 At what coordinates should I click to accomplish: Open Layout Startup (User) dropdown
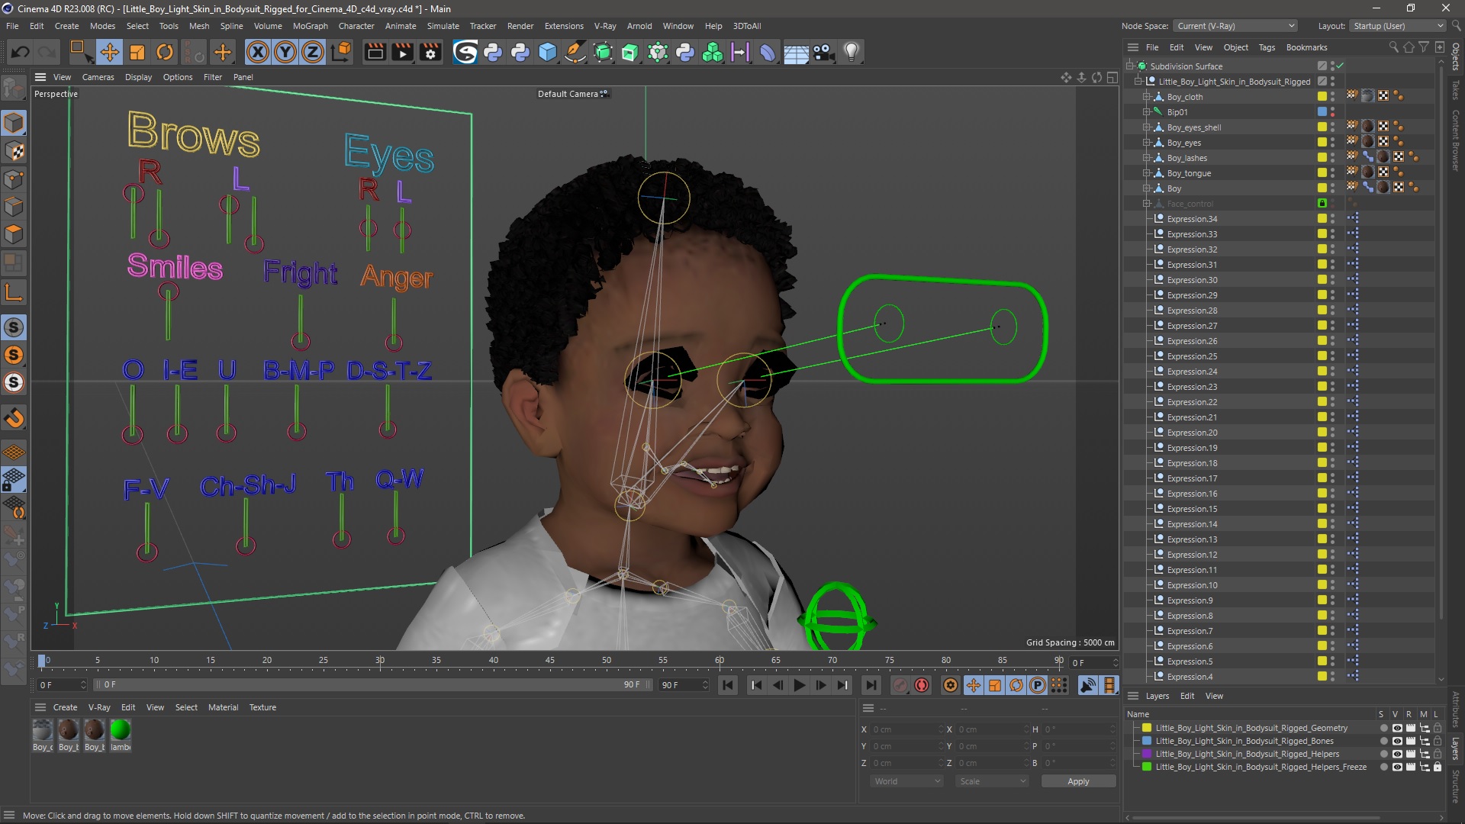tap(1398, 26)
